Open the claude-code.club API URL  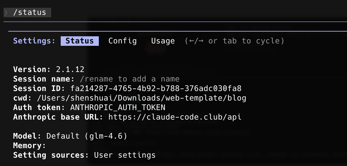175,117
